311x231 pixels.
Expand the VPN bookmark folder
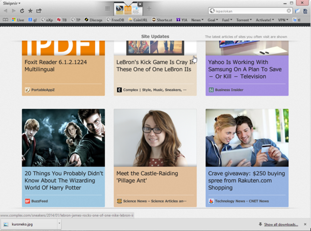(283, 20)
